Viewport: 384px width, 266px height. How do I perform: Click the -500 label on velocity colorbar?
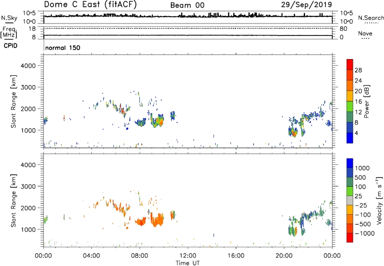[363, 224]
